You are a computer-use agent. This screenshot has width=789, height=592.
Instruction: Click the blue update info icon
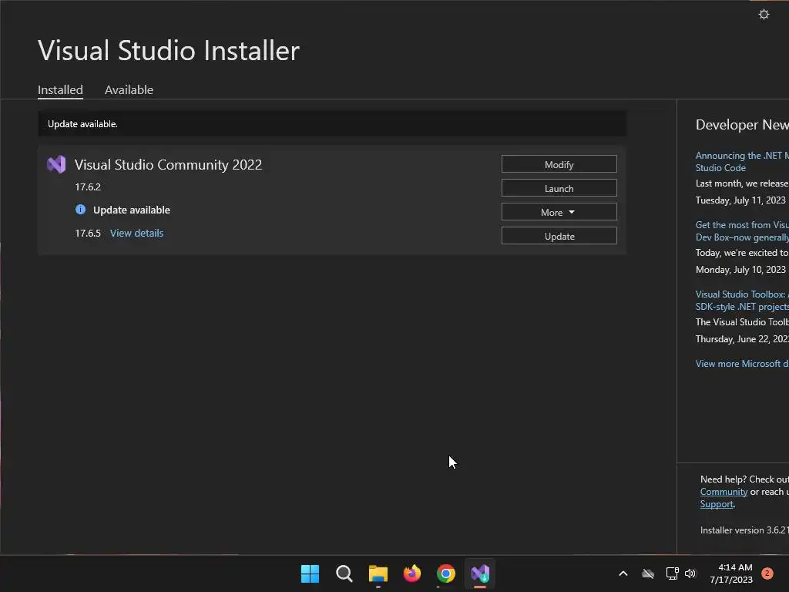point(80,210)
